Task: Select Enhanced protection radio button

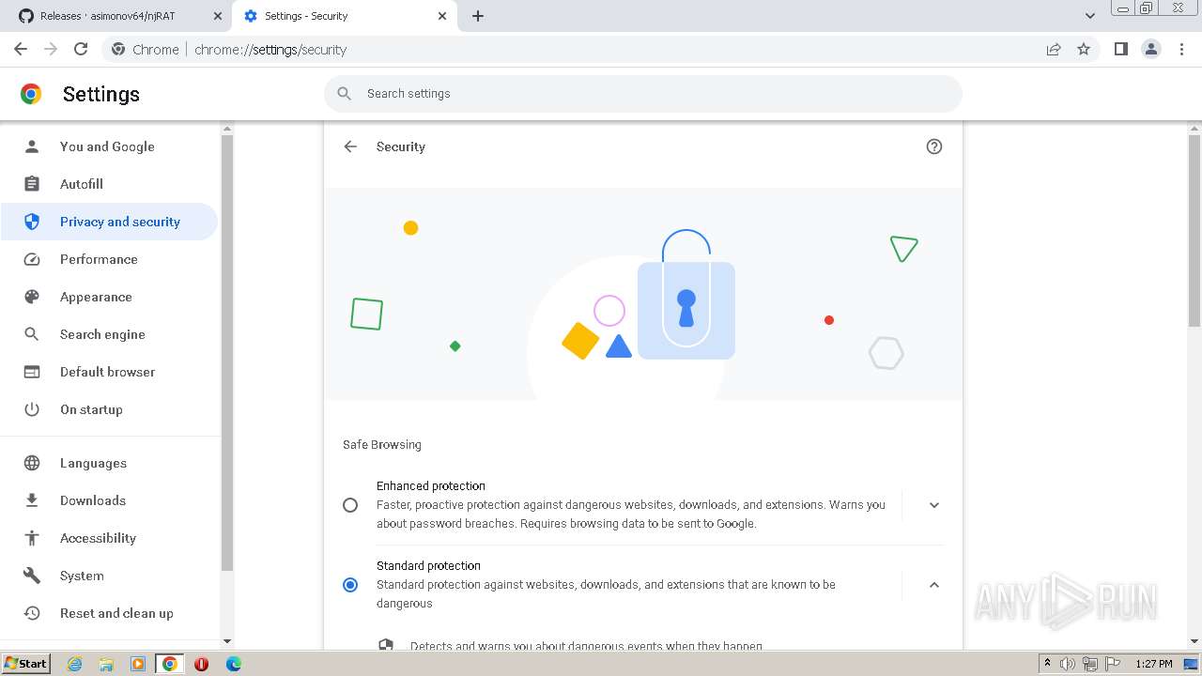Action: coord(350,505)
